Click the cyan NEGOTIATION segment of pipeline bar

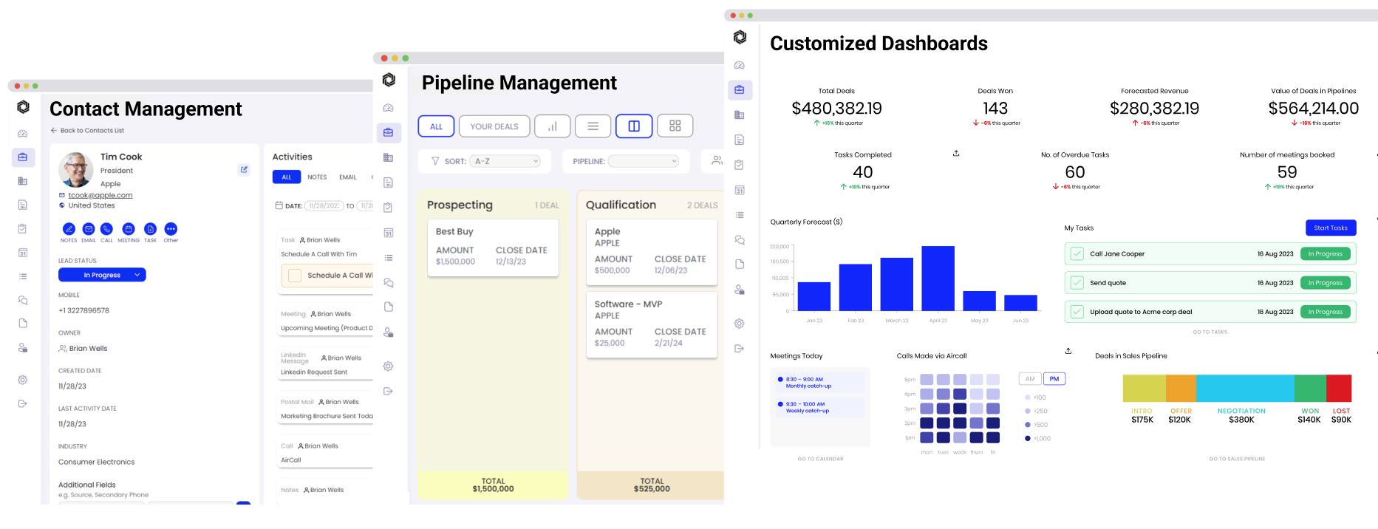coord(1245,389)
